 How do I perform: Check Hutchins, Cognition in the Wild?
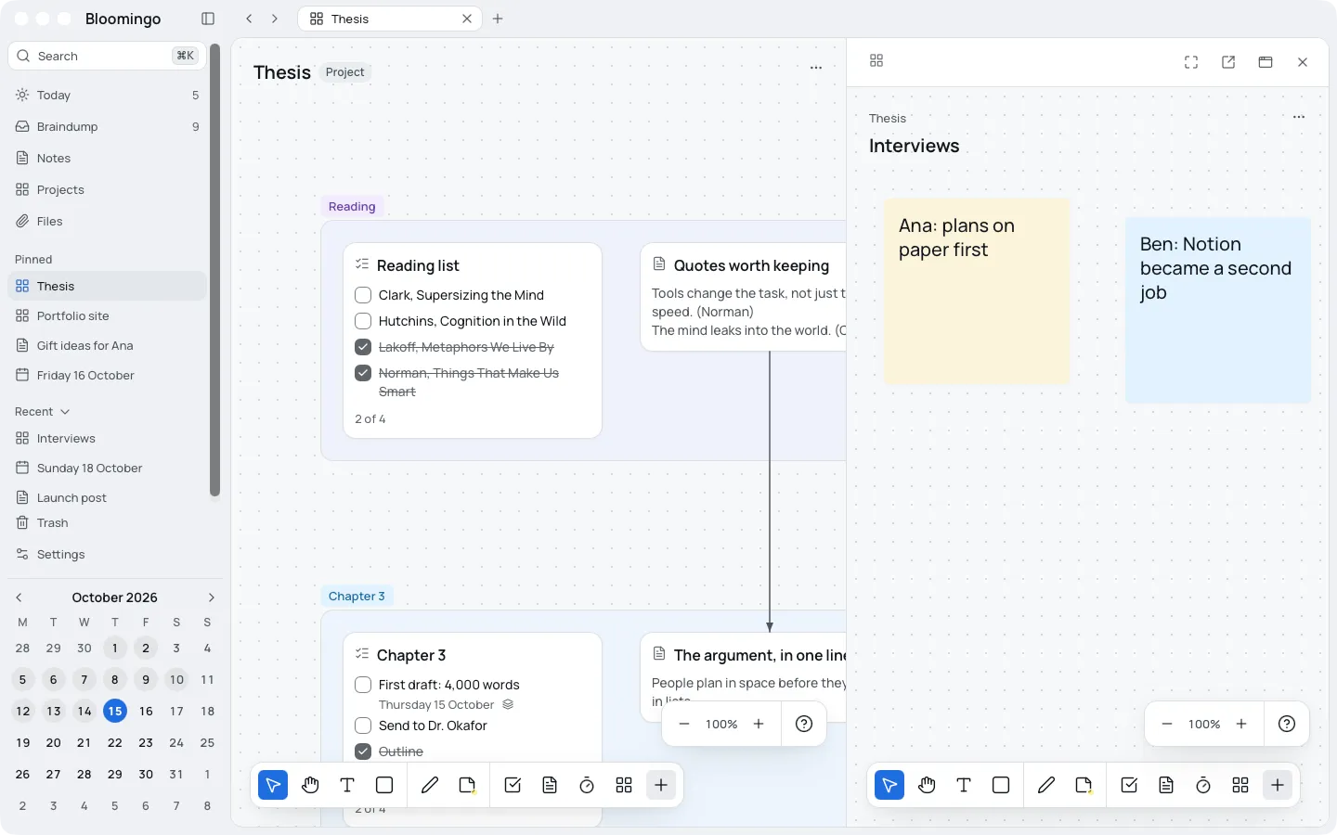click(363, 321)
